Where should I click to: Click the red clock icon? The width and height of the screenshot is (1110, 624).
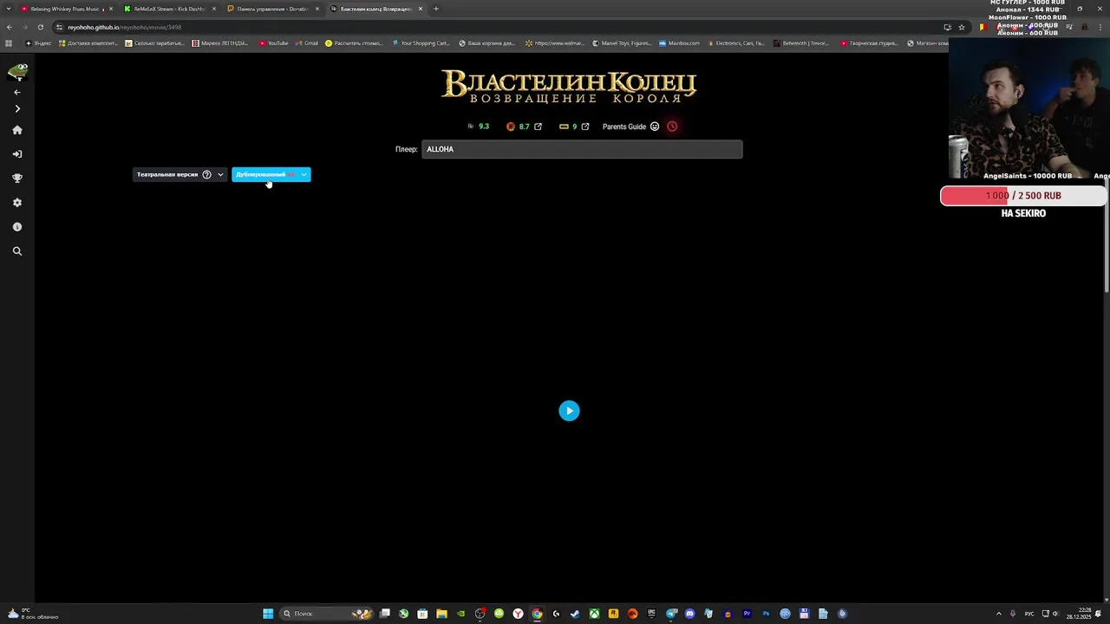coord(672,127)
